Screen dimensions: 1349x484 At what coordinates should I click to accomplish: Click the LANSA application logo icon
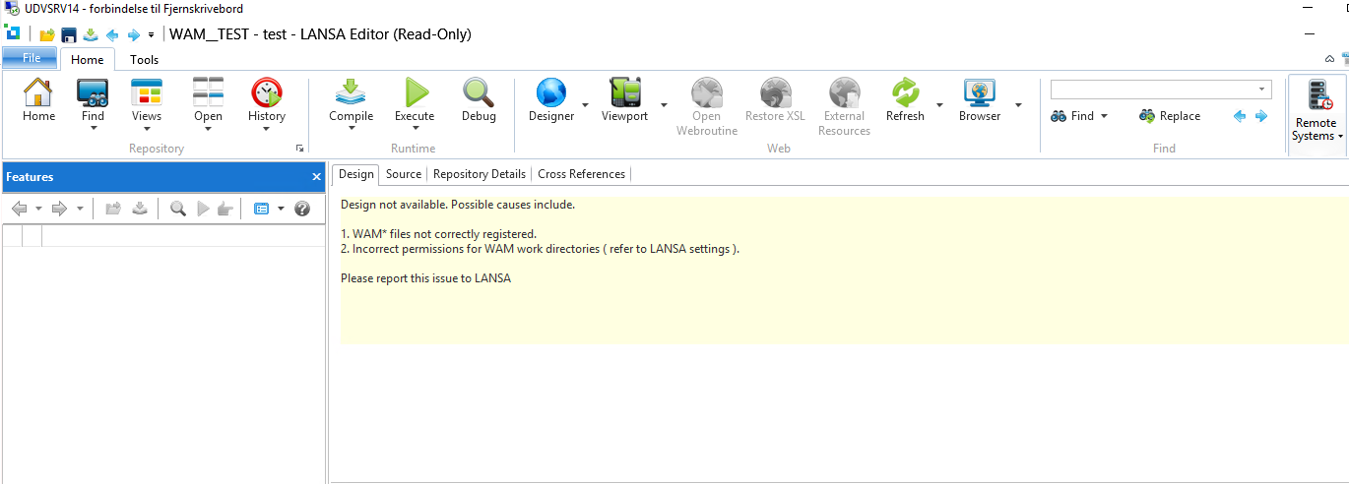(x=12, y=33)
